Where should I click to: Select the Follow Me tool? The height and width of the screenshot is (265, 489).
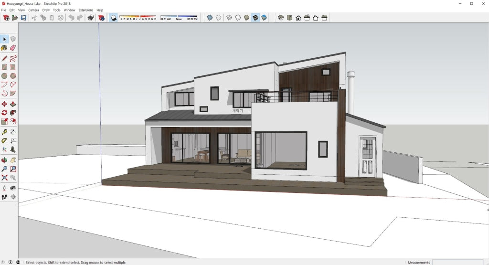click(x=13, y=113)
